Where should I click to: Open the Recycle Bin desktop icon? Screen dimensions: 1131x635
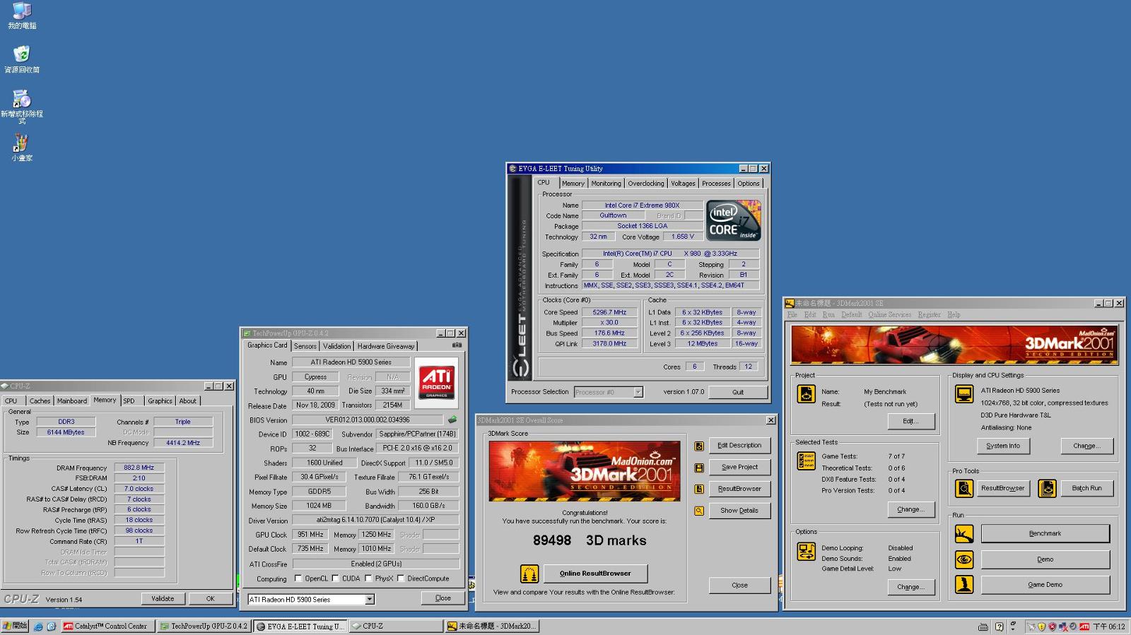click(x=22, y=59)
